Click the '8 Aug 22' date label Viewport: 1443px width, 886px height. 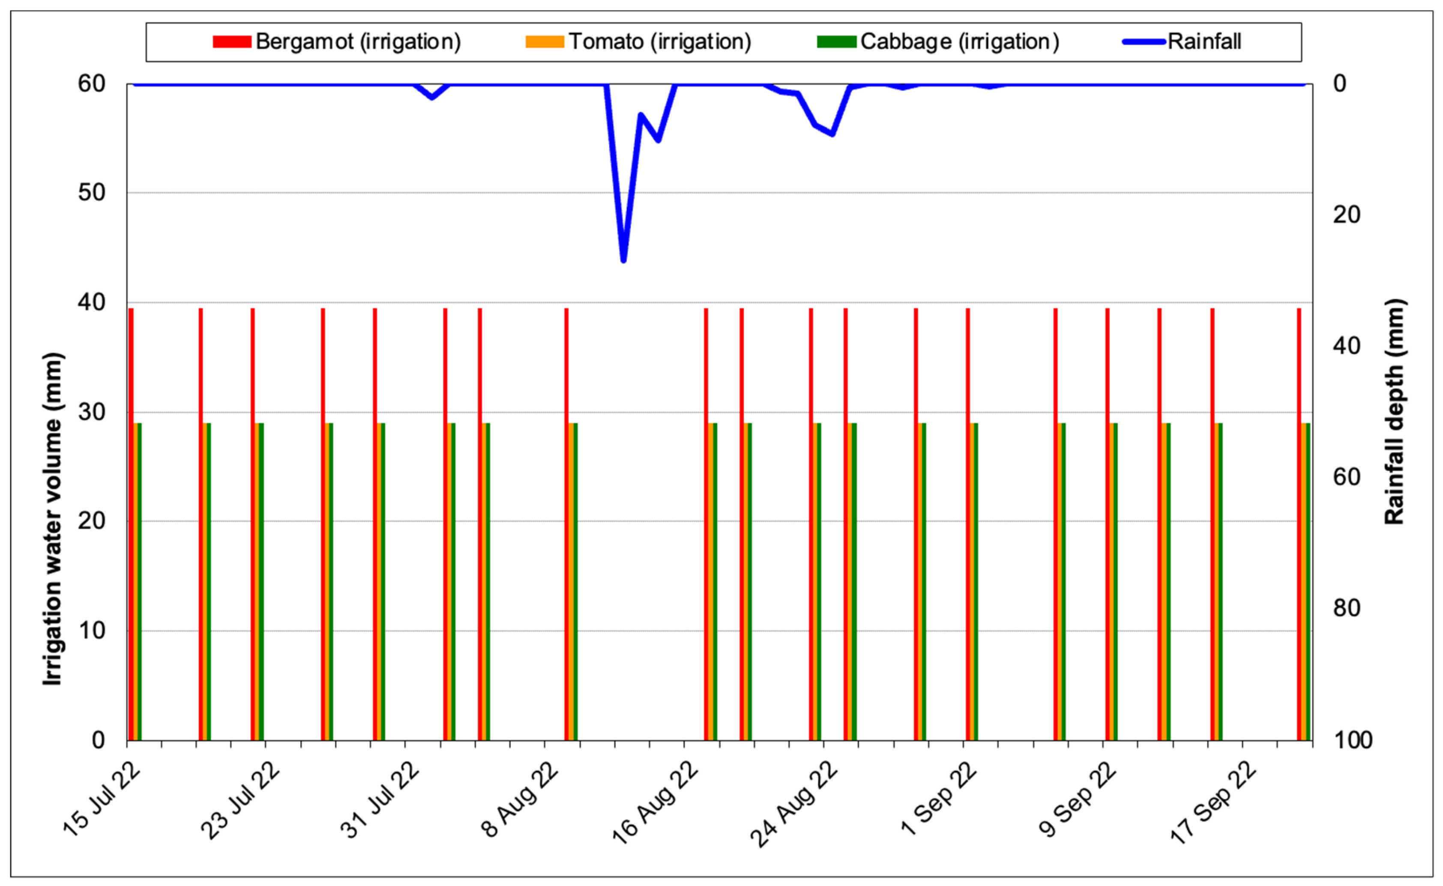click(x=519, y=800)
